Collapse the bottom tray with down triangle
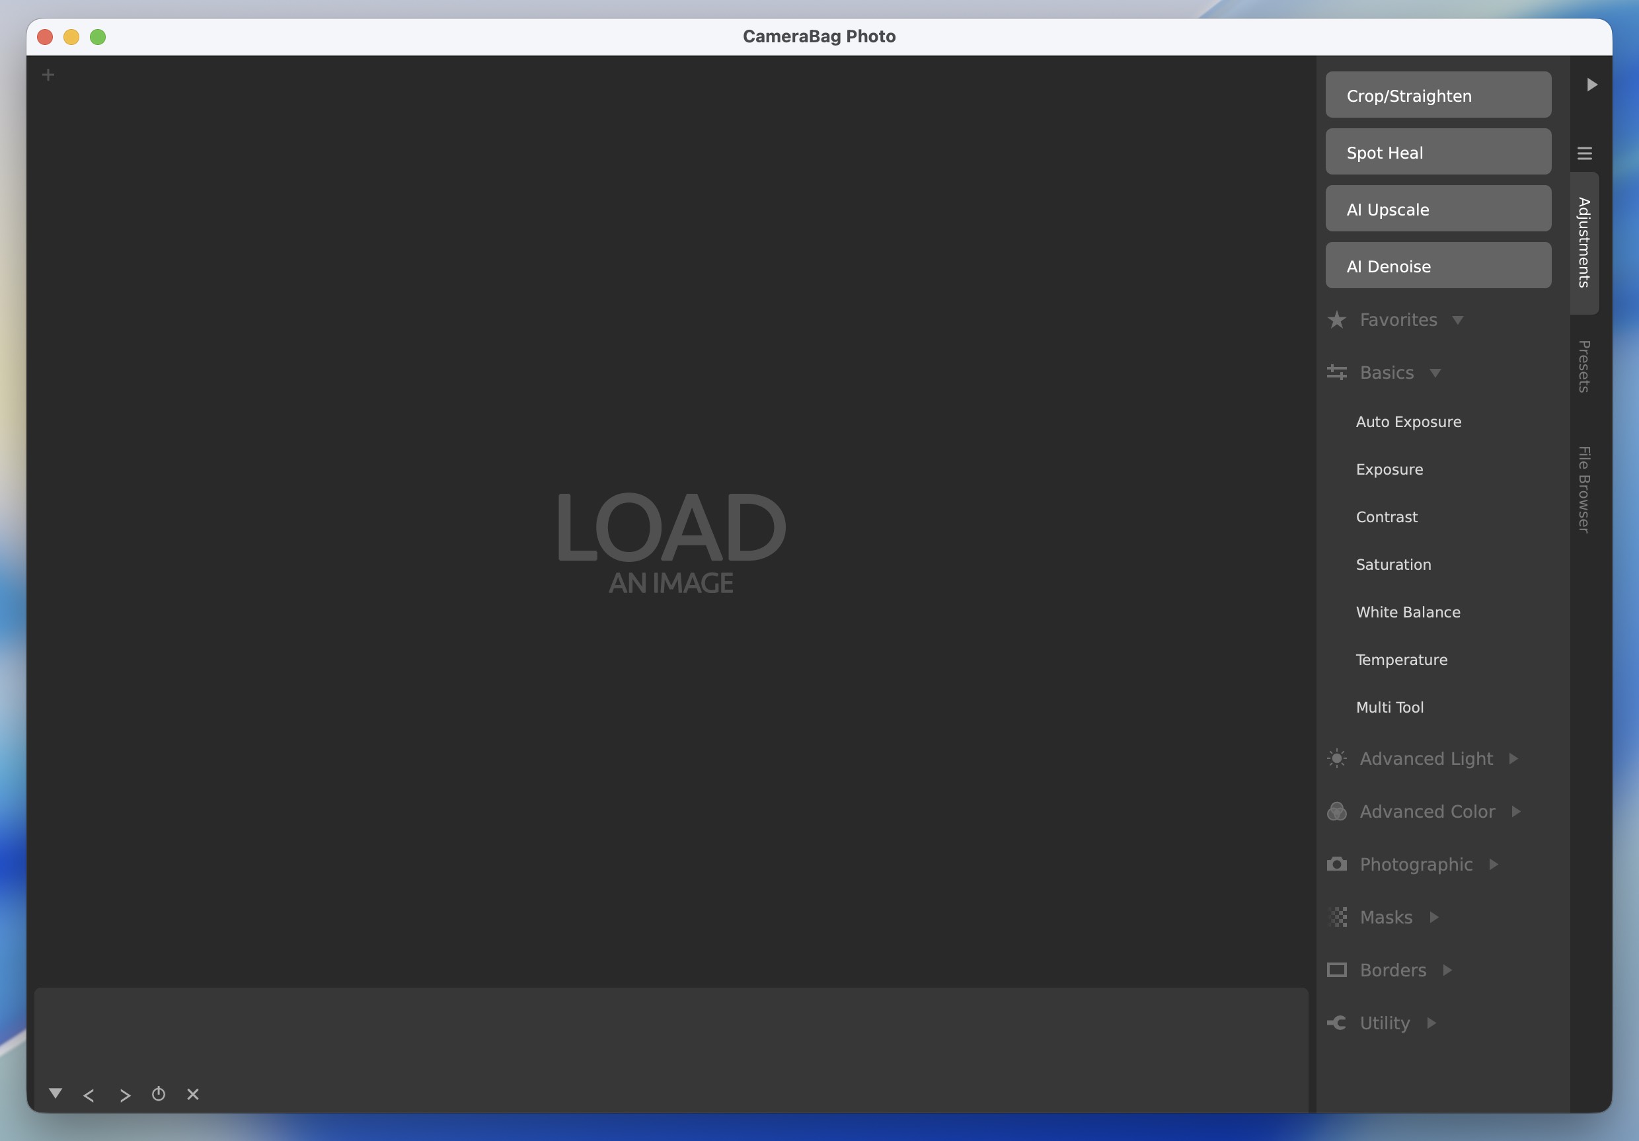1639x1141 pixels. pos(55,1093)
